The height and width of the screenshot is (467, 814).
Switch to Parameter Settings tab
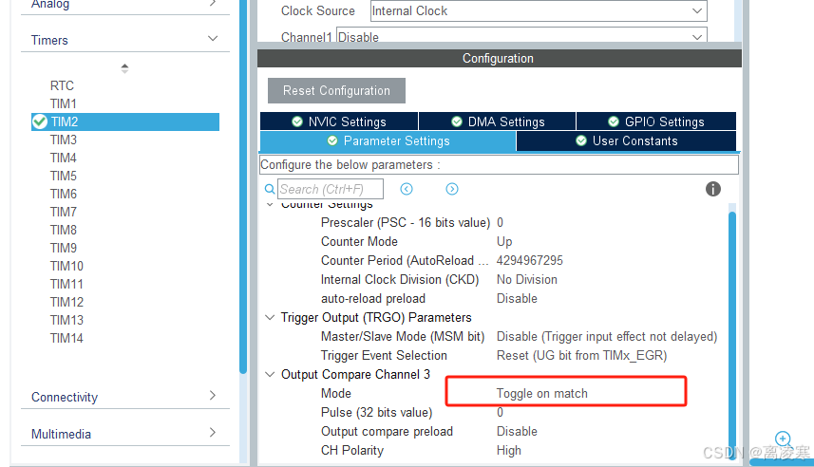tap(388, 141)
